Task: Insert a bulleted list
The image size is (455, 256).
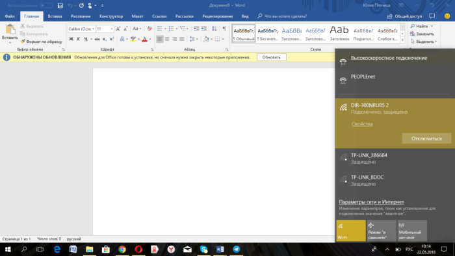Action: (160, 29)
